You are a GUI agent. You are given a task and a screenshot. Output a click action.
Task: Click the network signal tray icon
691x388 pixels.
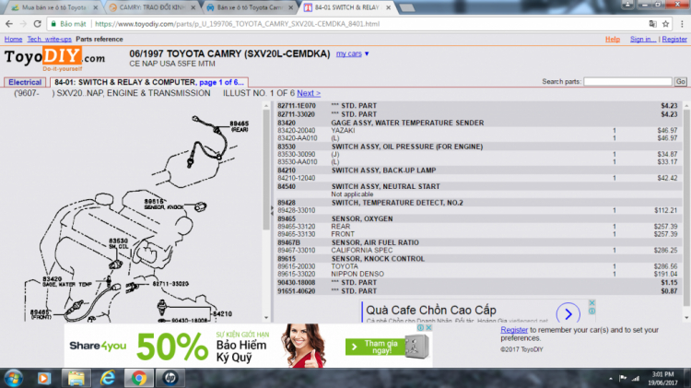click(x=636, y=378)
